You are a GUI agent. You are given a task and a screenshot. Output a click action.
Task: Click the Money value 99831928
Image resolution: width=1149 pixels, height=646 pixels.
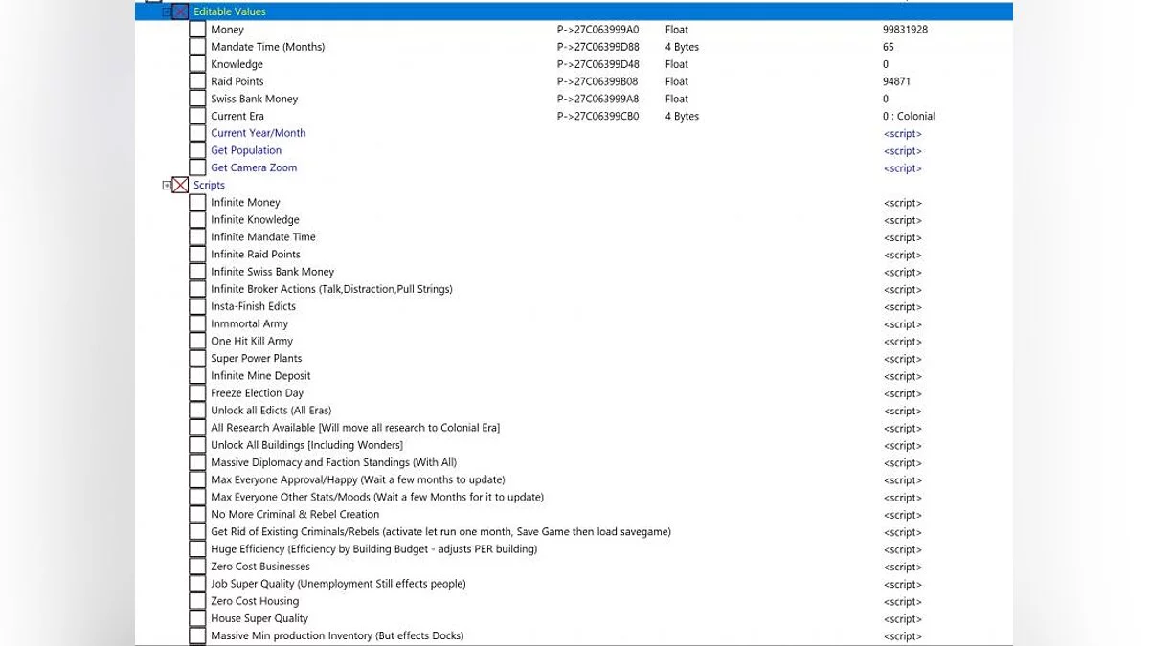click(x=905, y=30)
